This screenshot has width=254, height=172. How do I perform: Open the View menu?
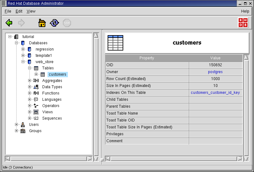tap(31, 11)
